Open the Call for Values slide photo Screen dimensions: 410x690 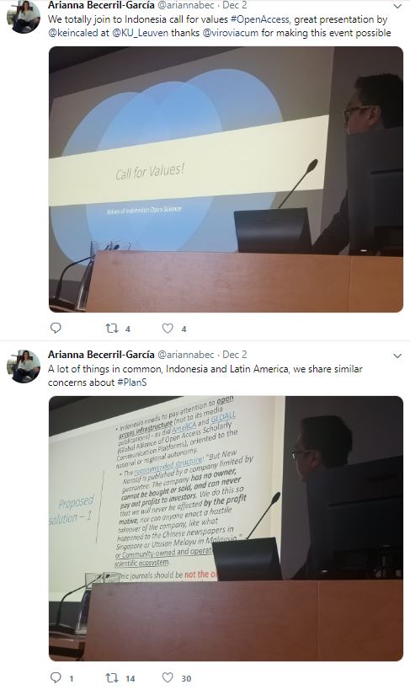click(226, 179)
